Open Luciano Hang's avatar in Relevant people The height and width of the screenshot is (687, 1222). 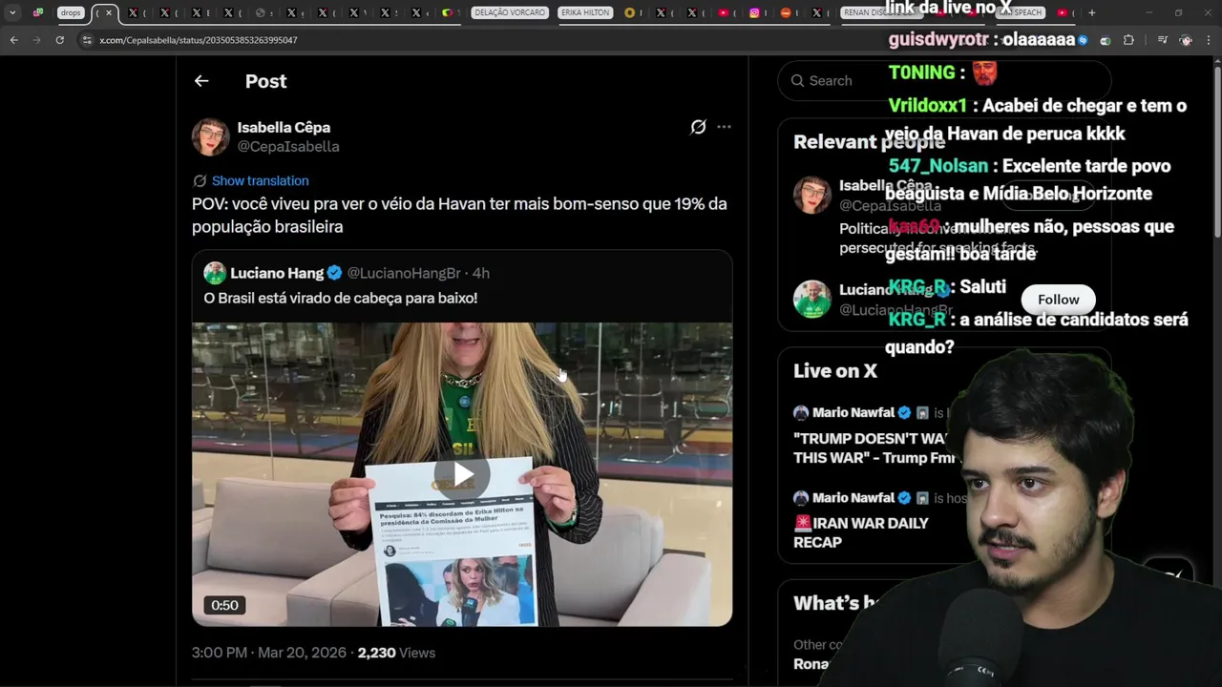(811, 299)
